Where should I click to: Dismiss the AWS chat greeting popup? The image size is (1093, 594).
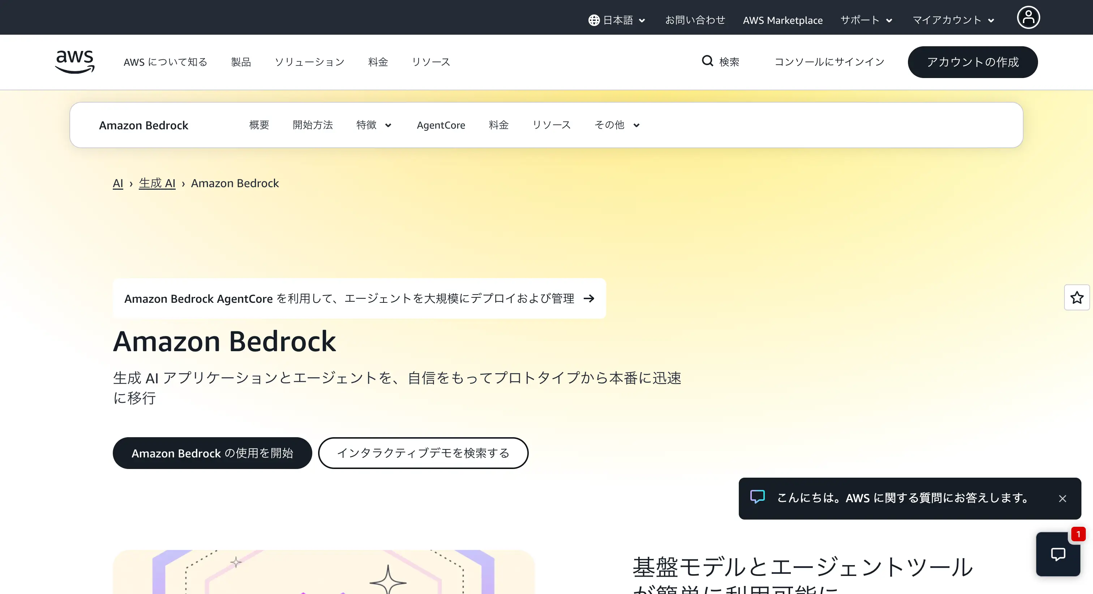1062,499
